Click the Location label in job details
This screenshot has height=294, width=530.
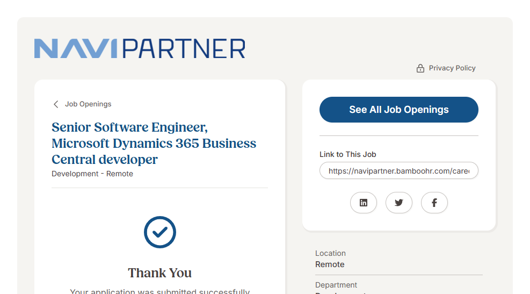tap(330, 253)
